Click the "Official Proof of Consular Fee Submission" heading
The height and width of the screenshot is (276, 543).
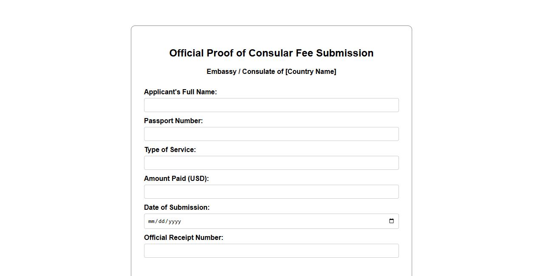(271, 53)
